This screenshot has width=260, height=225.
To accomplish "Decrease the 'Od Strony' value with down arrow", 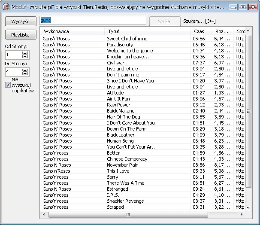I will coord(25,57).
